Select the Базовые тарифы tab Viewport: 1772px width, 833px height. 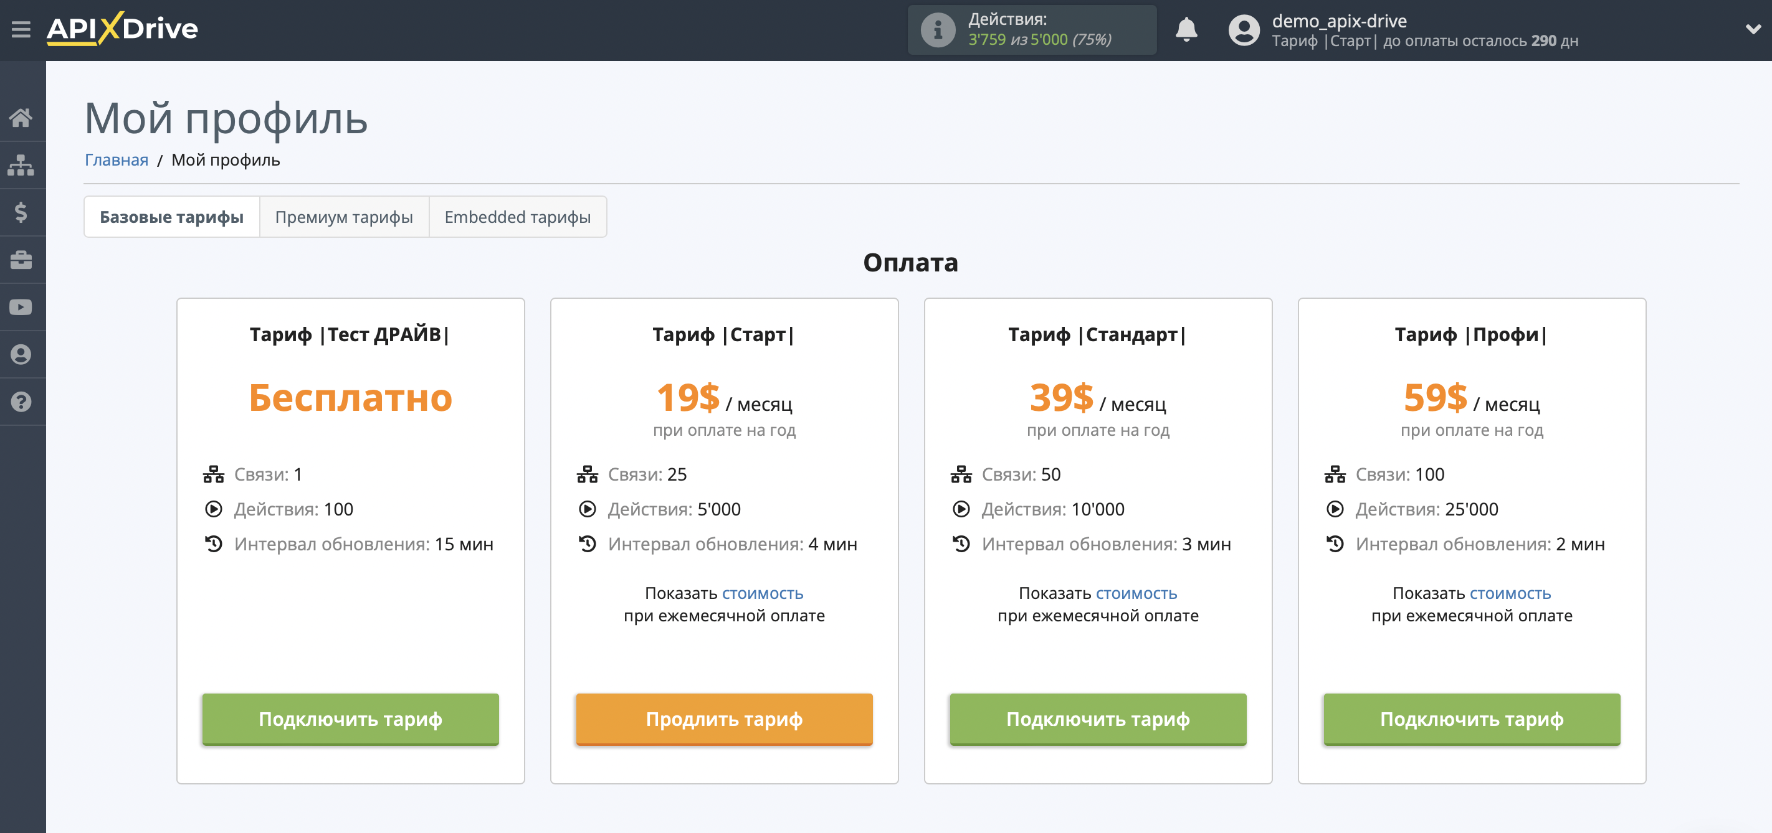click(x=171, y=217)
